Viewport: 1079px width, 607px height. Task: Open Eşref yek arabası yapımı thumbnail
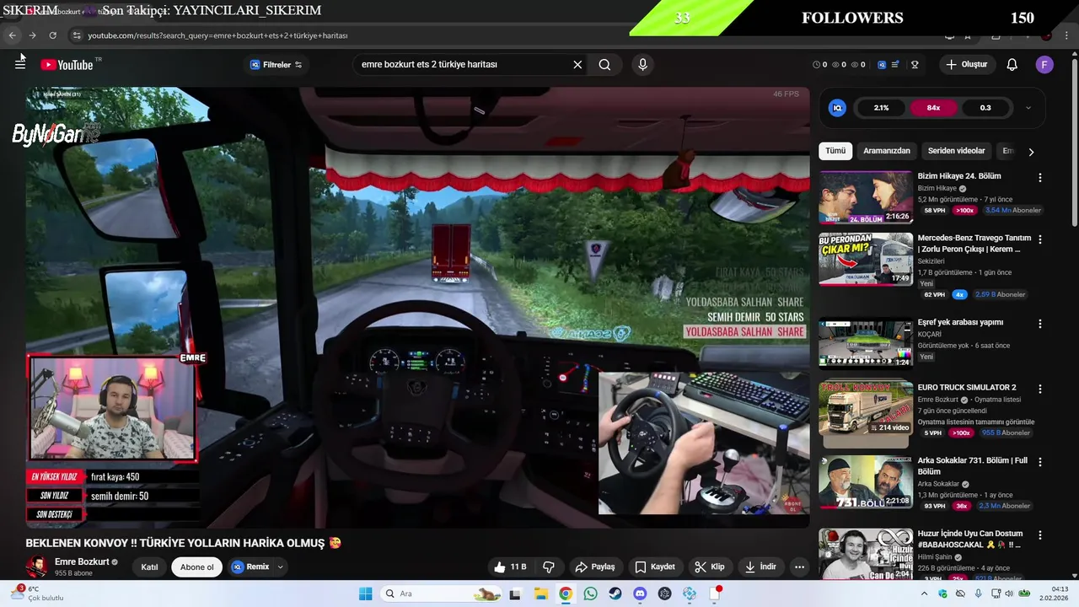tap(866, 343)
